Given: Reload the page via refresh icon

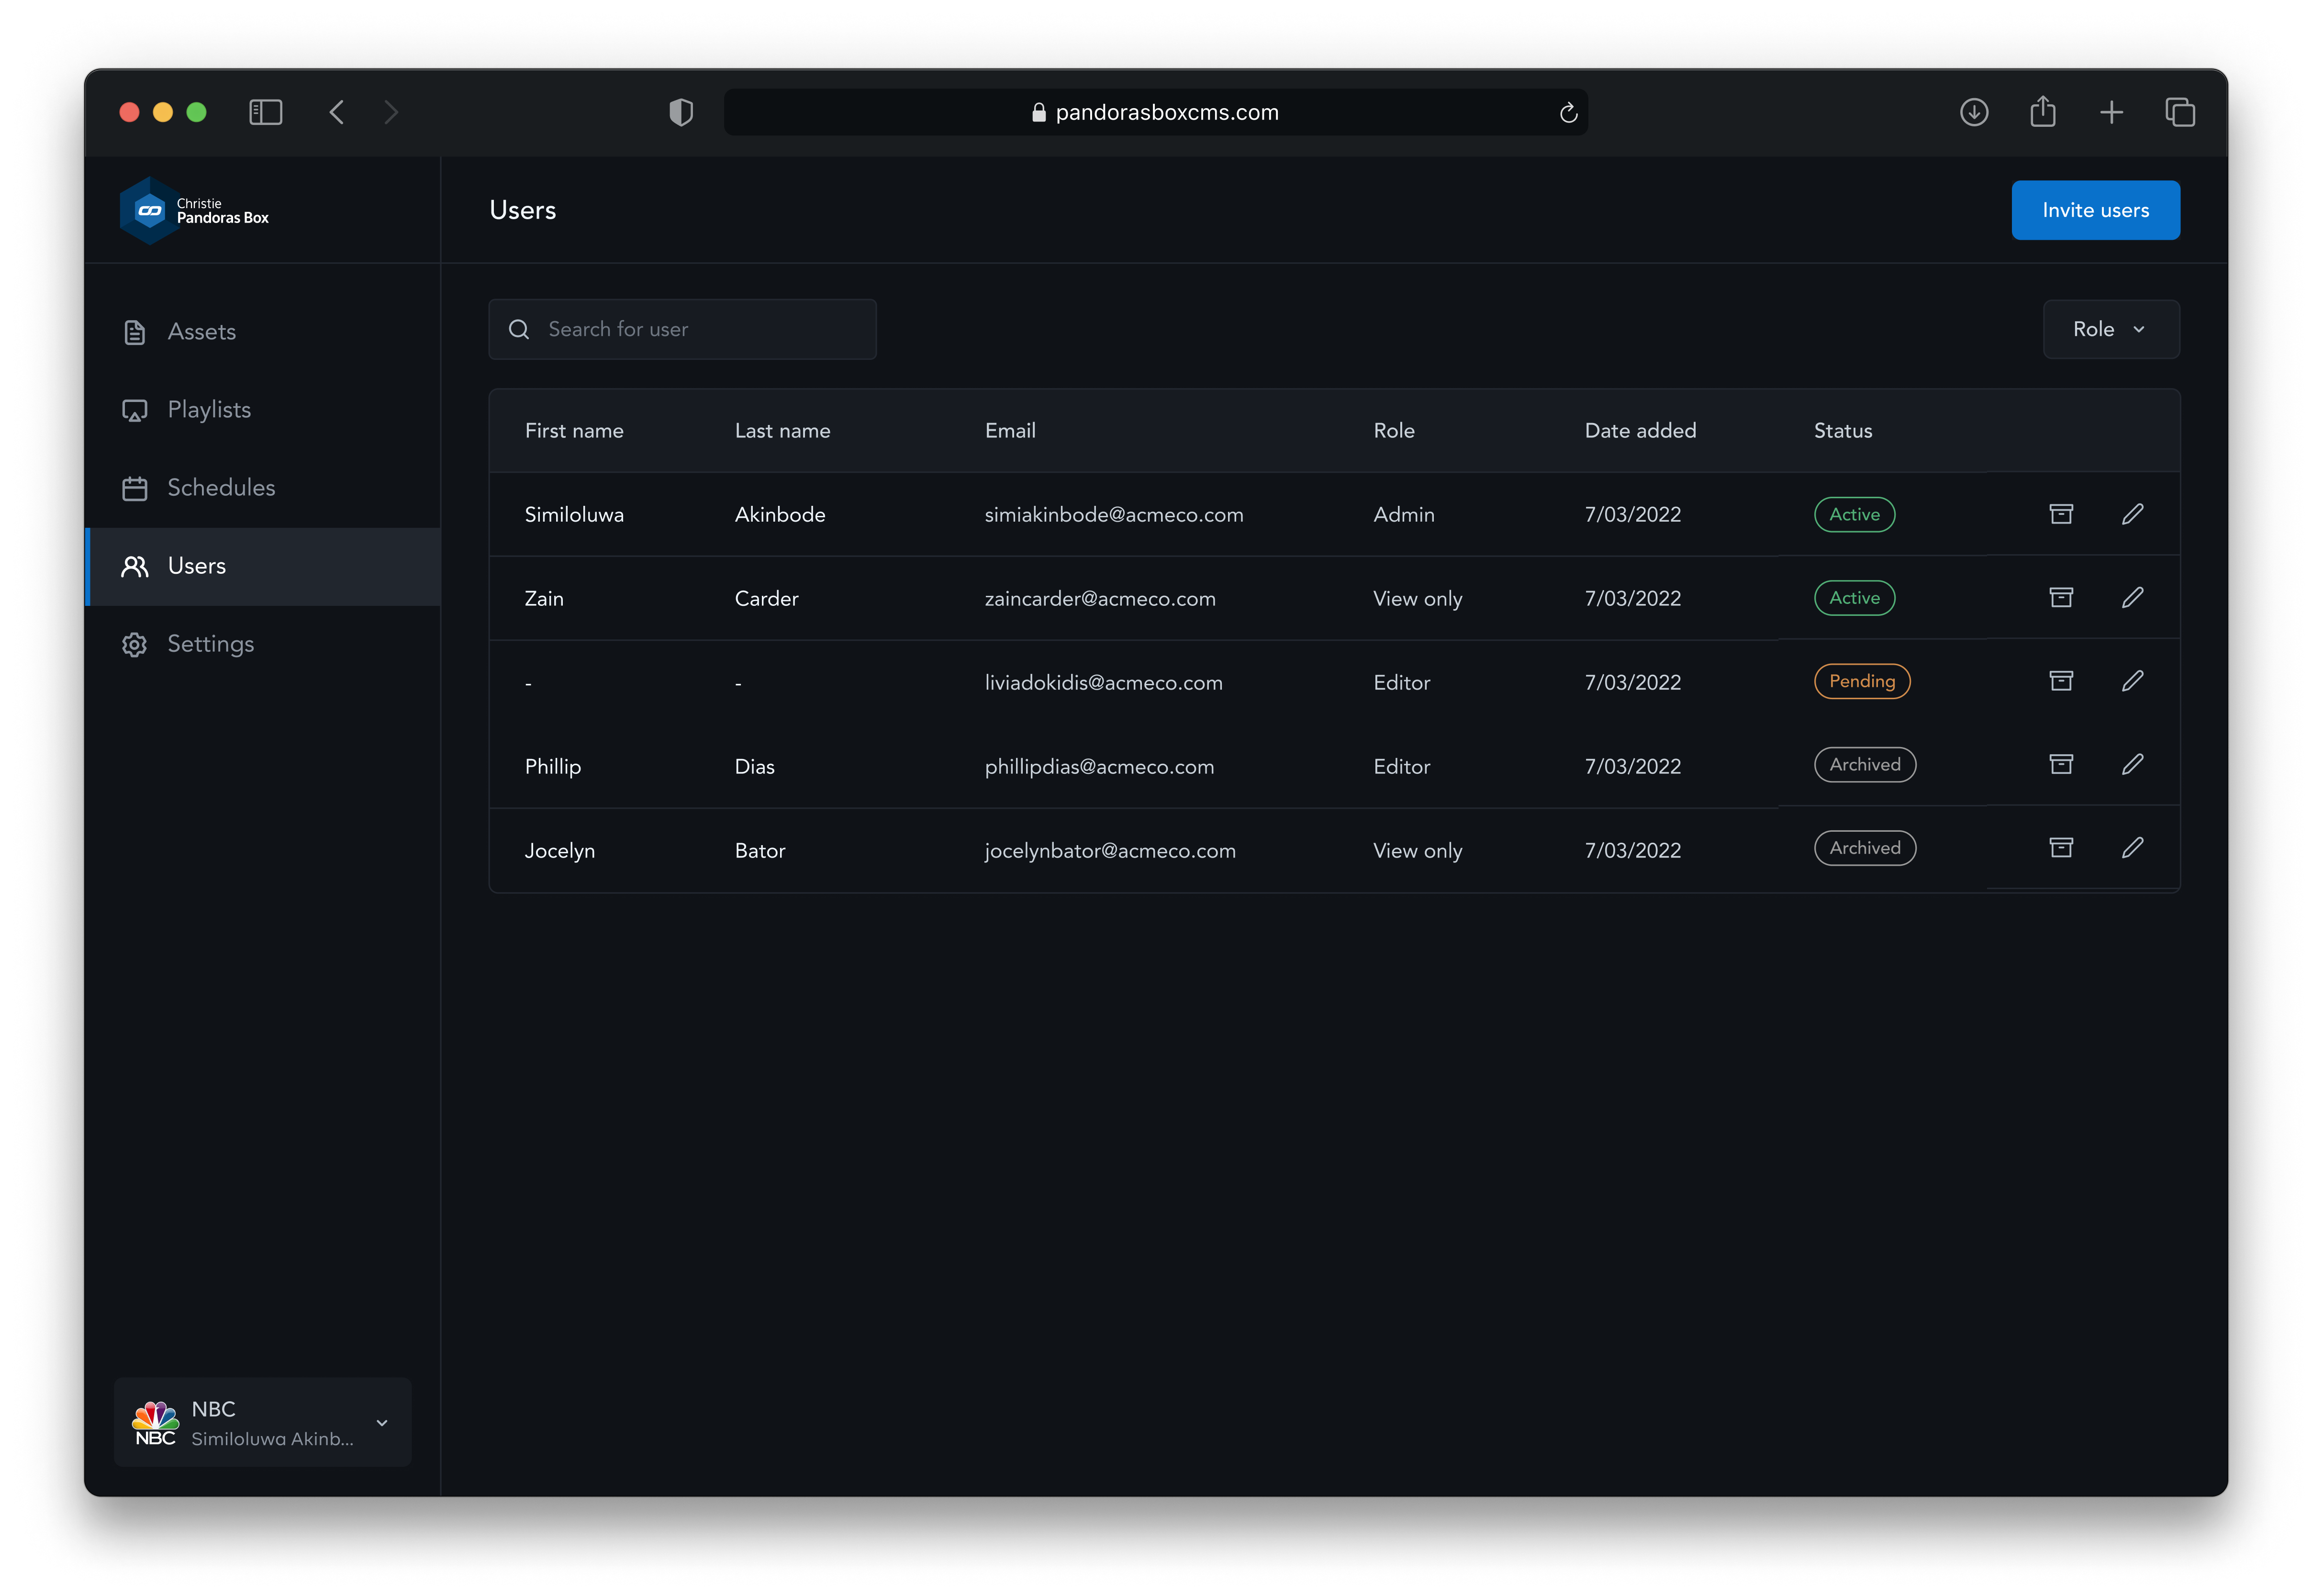Looking at the screenshot, I should [1567, 113].
